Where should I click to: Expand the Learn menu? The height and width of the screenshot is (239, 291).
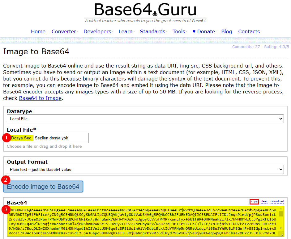tap(126, 31)
